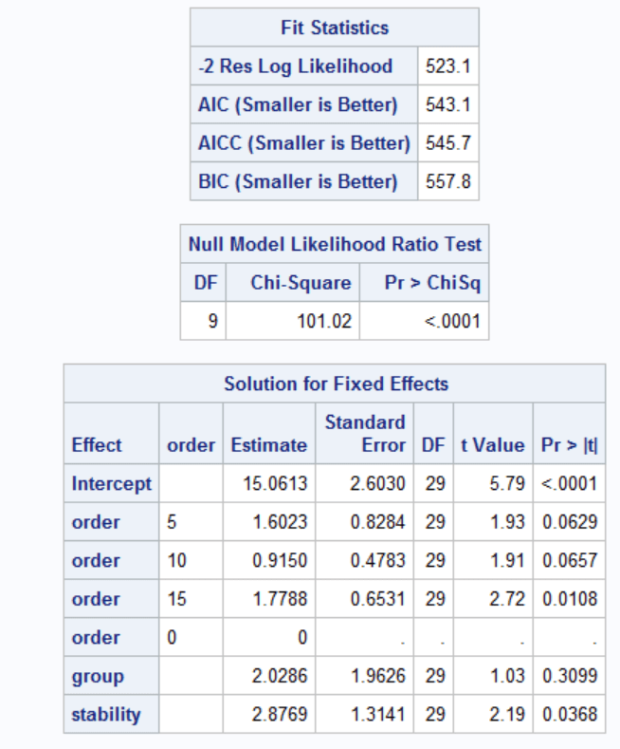
Task: Click the Effect column header
Action: point(97,445)
